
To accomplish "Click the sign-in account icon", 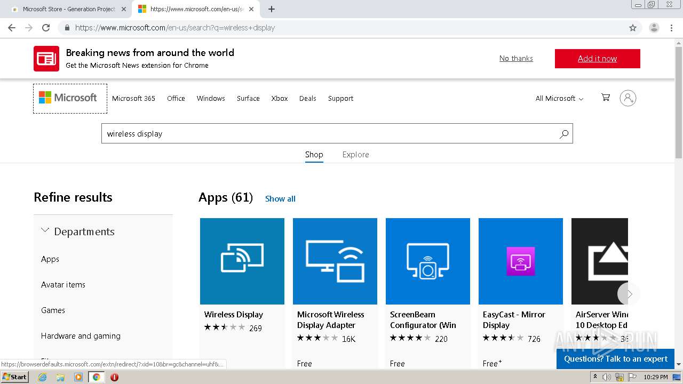I will pos(628,98).
